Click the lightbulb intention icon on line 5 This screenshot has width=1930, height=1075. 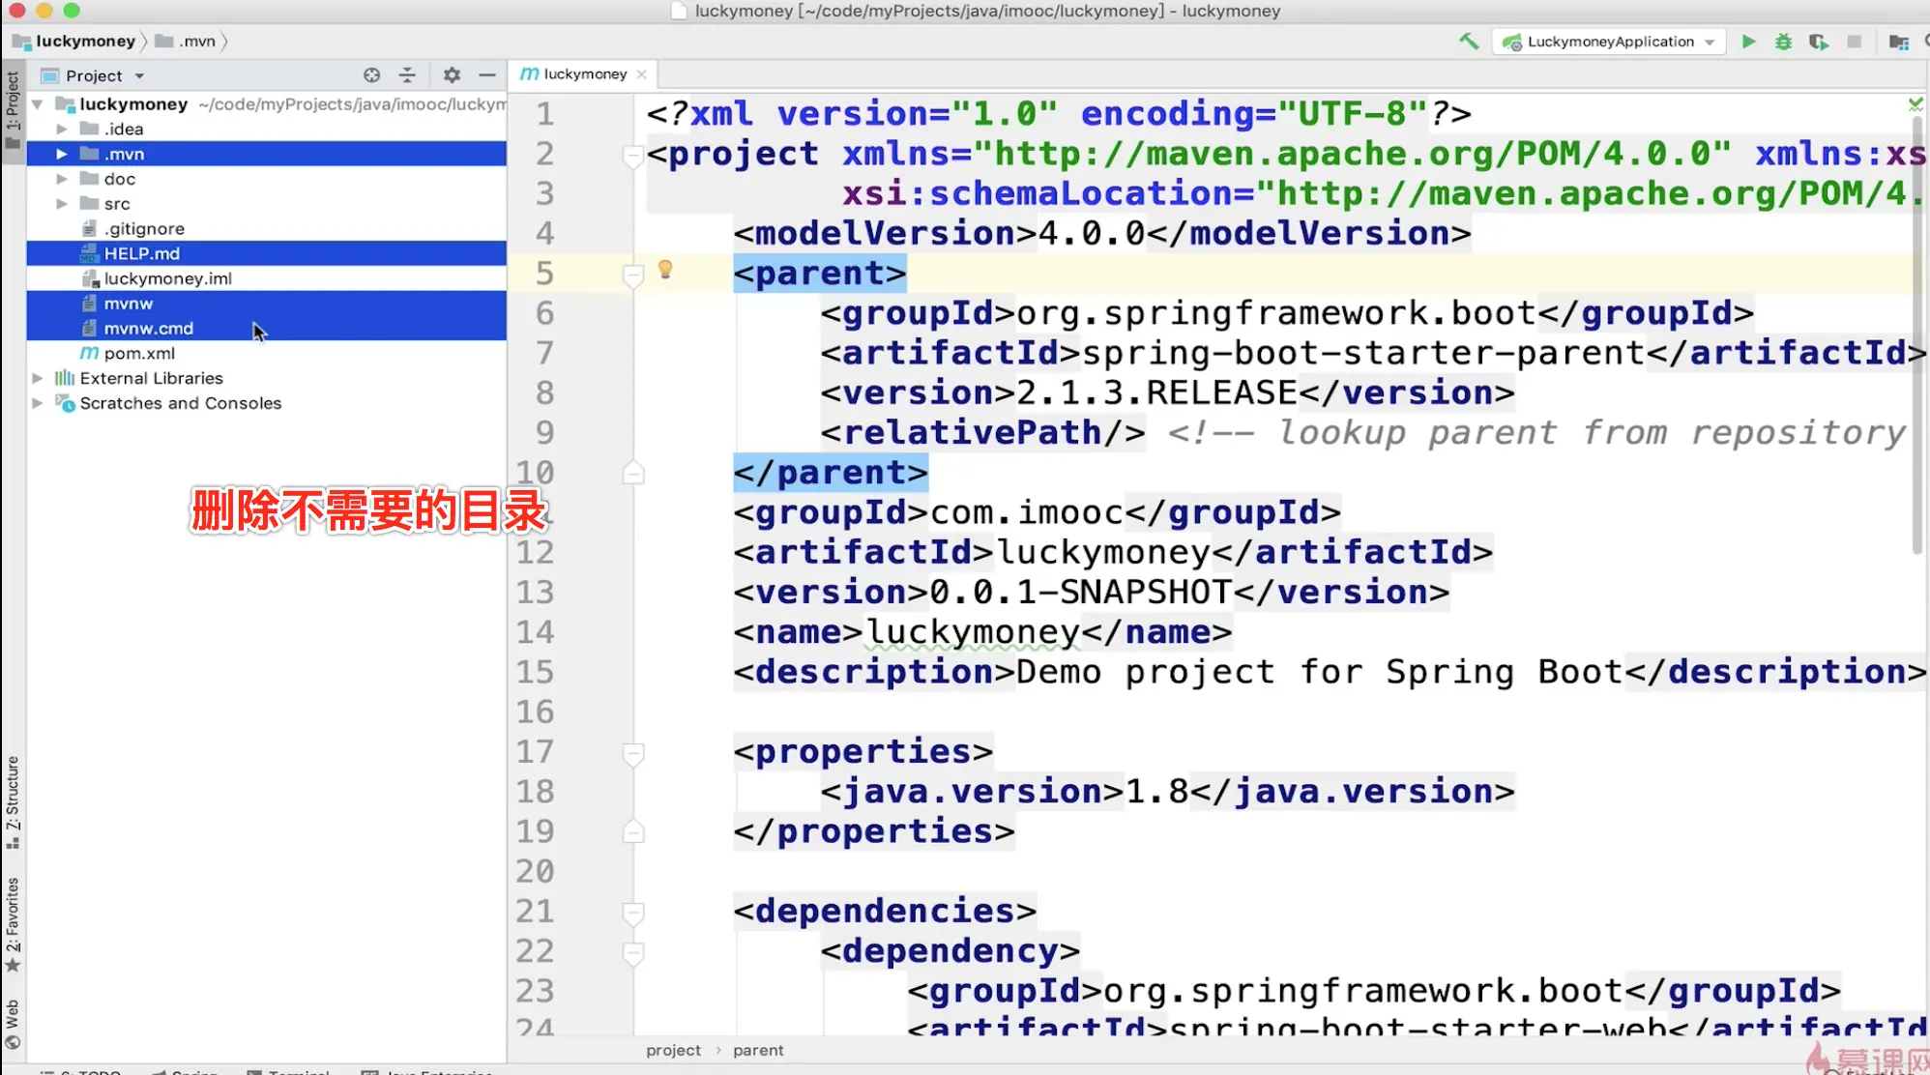665,270
